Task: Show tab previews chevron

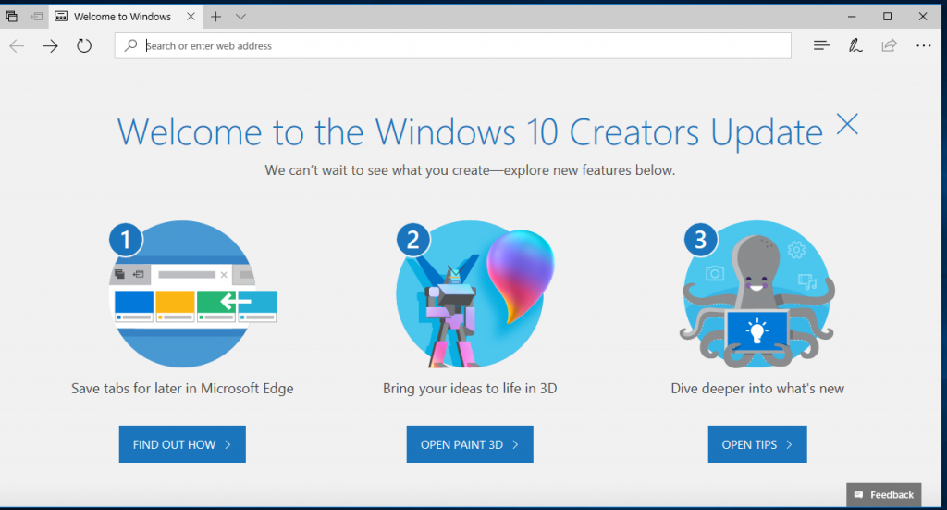Action: coord(240,17)
